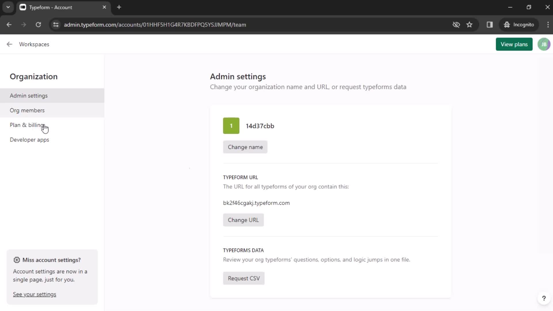The image size is (553, 311).
Task: Click the back arrow to Workspaces
Action: [10, 44]
